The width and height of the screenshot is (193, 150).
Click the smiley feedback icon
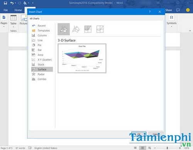(x=188, y=10)
